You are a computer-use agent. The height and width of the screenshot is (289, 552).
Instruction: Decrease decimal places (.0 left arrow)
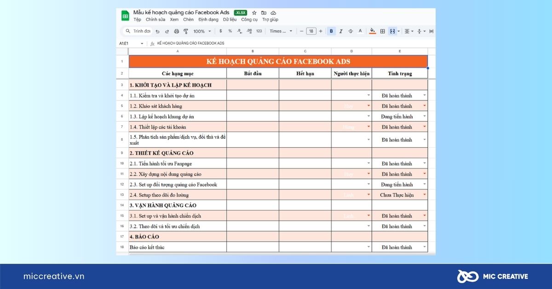239,31
